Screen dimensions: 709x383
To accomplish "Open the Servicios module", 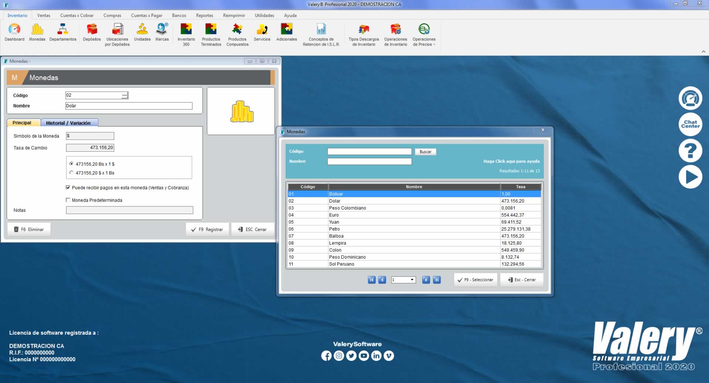I will point(262,32).
